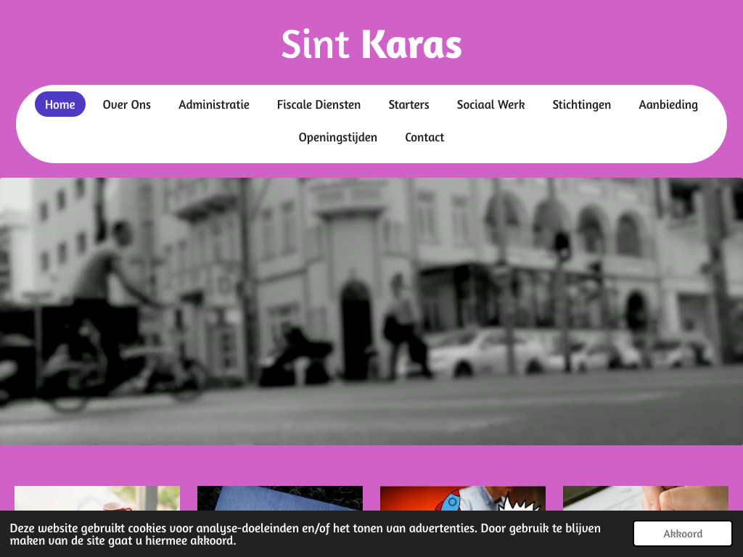
Task: Go to the Stichtingen section
Action: tap(581, 104)
